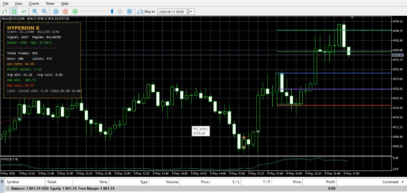Click the Max Loss: 55.27 text

tap(20, 85)
